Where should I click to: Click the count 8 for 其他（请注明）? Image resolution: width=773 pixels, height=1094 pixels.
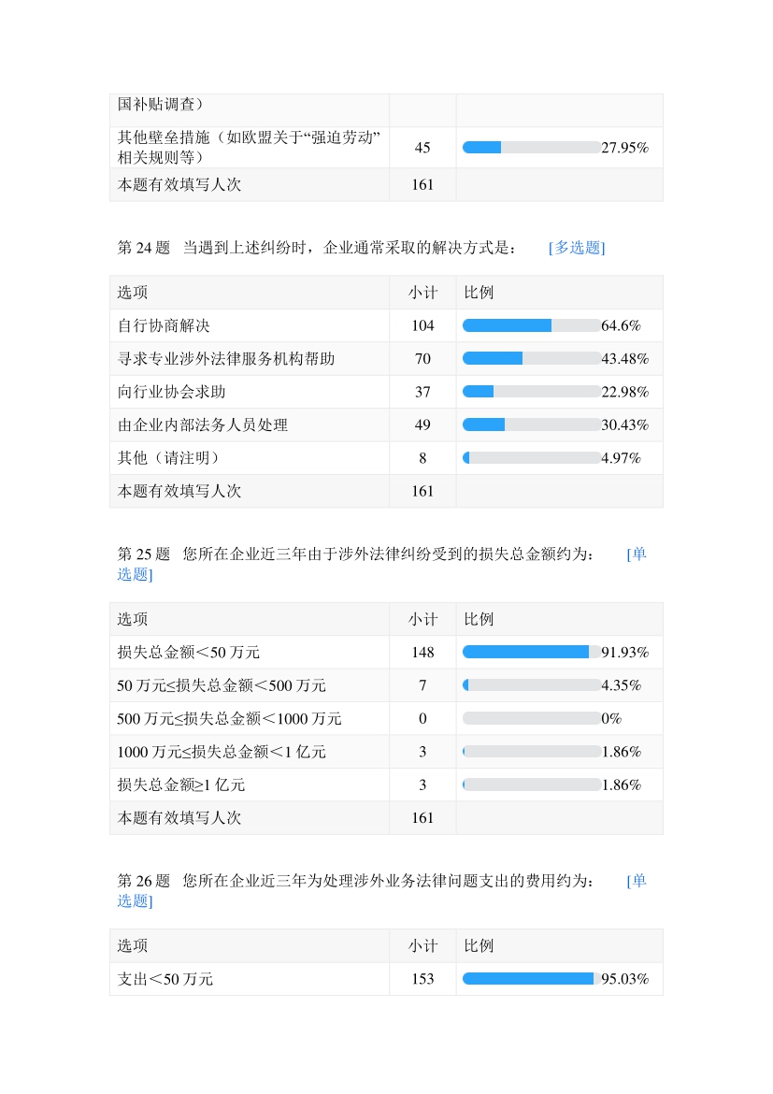[422, 458]
